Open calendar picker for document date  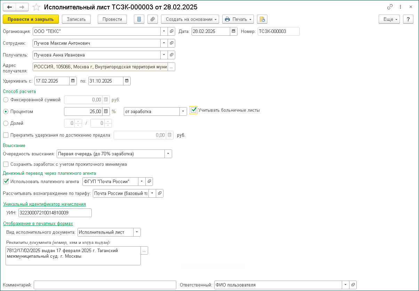(x=234, y=31)
